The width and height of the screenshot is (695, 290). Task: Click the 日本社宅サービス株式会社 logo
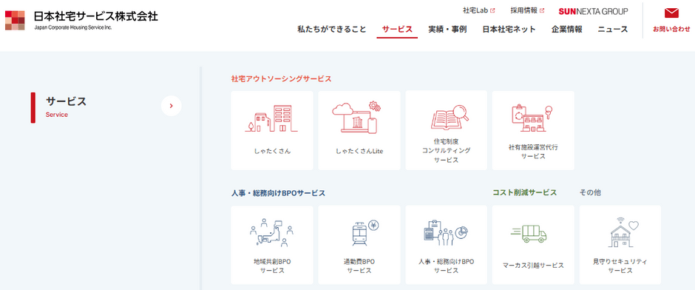tap(81, 20)
